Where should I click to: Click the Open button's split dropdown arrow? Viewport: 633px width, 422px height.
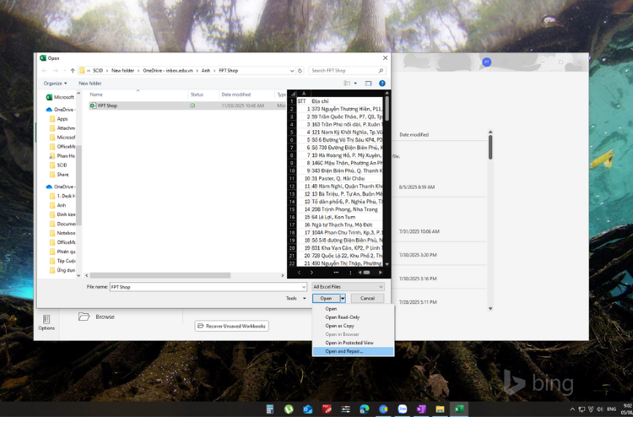pos(343,299)
